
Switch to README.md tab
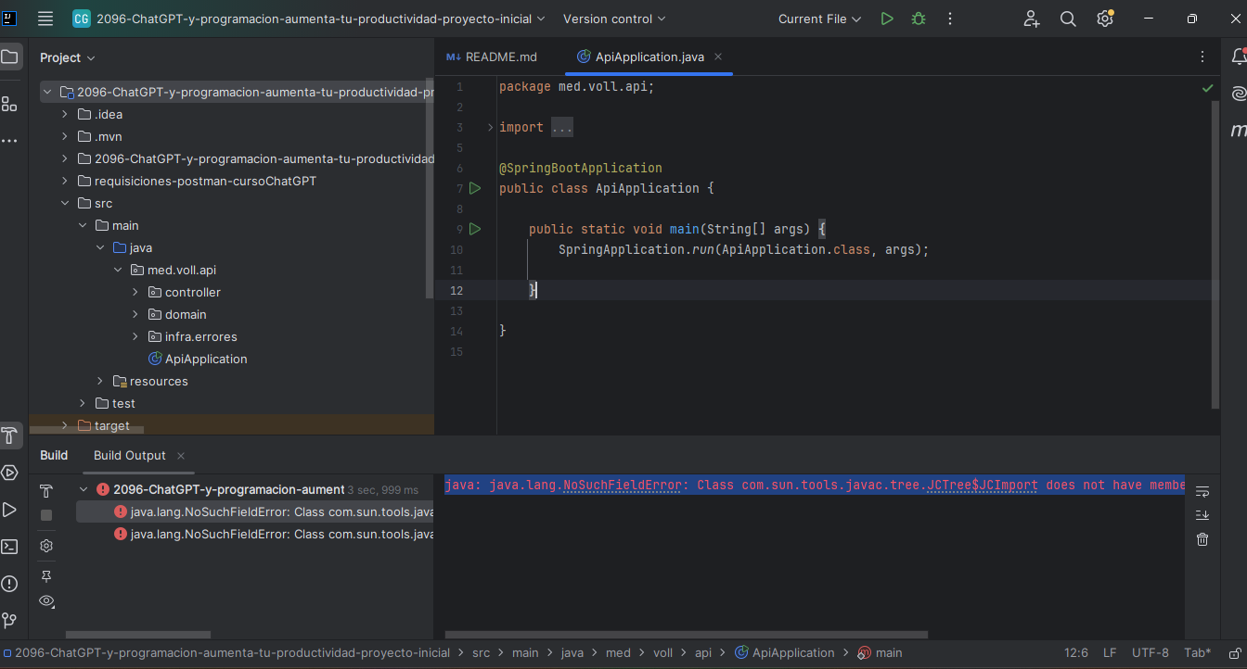[x=492, y=57]
